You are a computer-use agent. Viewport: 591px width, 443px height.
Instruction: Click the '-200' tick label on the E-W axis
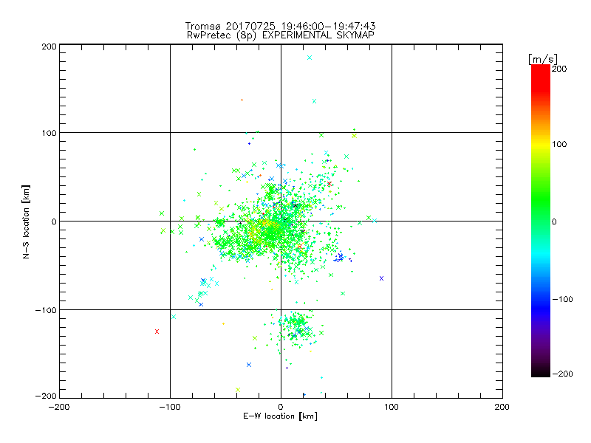tap(59, 407)
